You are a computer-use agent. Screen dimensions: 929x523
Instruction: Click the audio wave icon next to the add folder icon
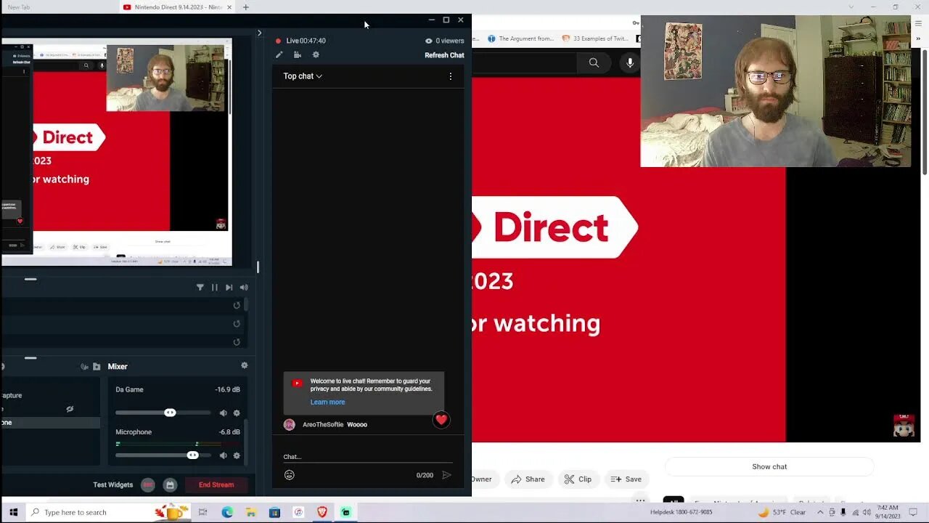84,367
